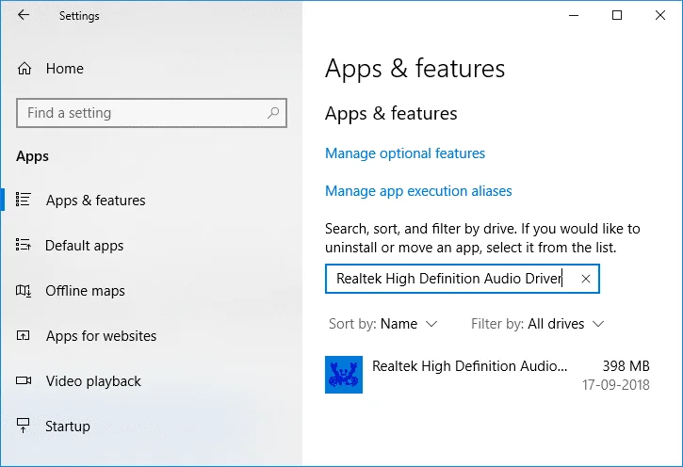683x467 pixels.
Task: Select Realtek High Definition Audio entry
Action: pyautogui.click(x=487, y=375)
